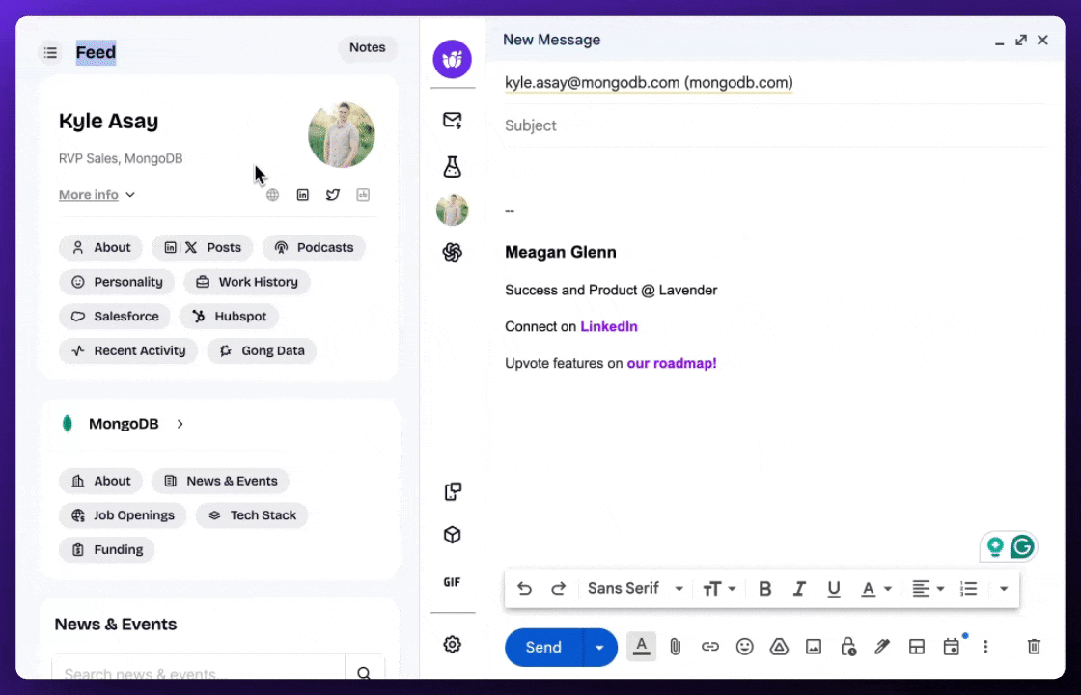Open the ChatGPT icon in sidebar
Viewport: 1081px width, 695px height.
[453, 252]
